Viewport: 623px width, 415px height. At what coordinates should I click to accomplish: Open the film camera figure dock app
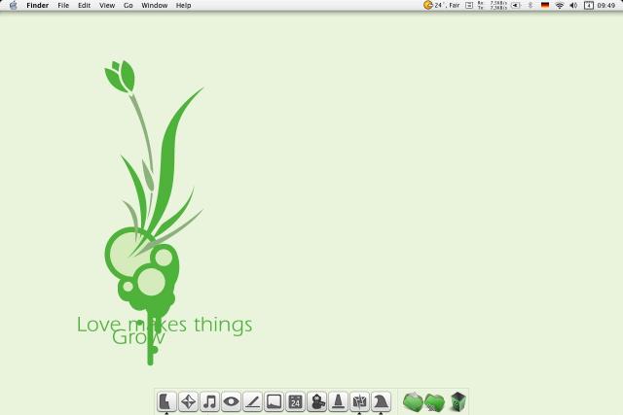(316, 401)
